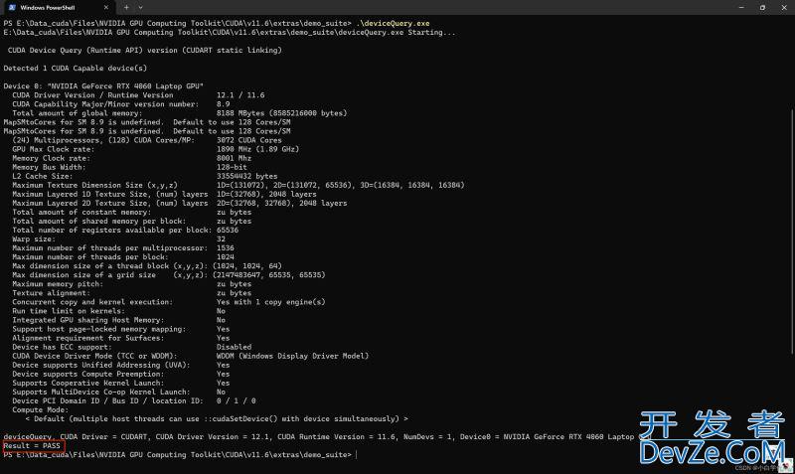The width and height of the screenshot is (795, 474).
Task: Click the 'Memory Bus Width' line
Action: [130, 167]
